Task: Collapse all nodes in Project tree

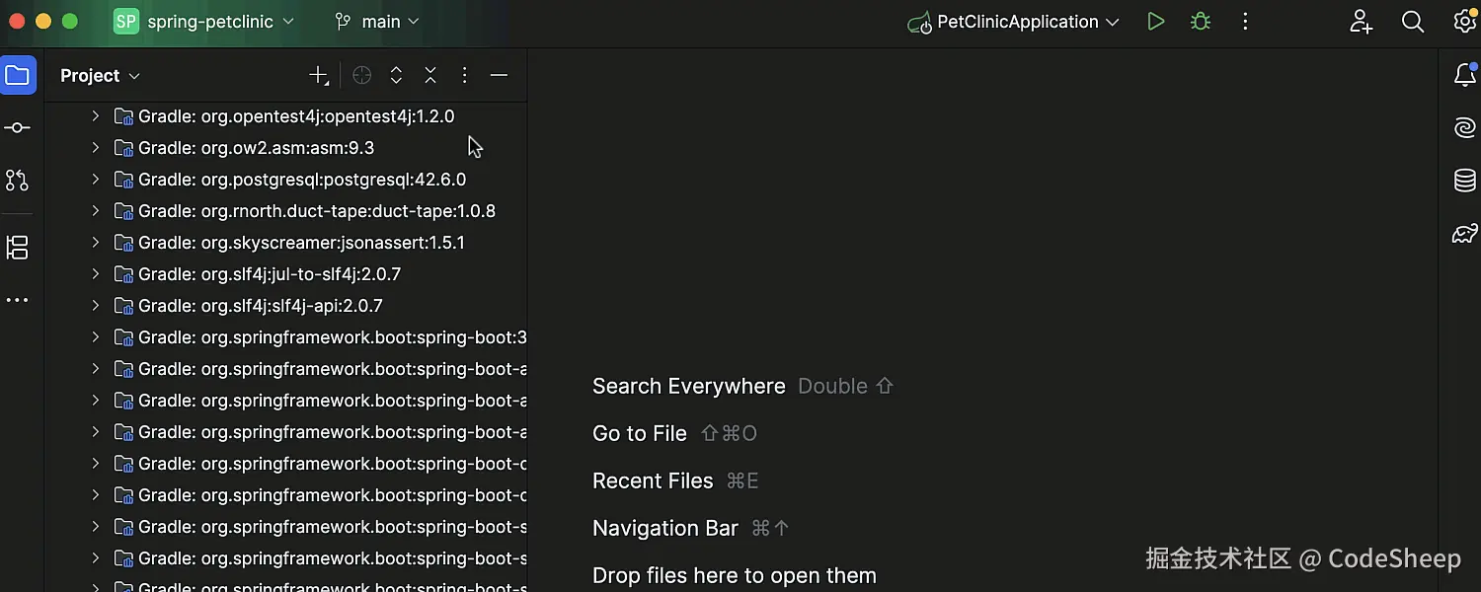Action: [x=430, y=76]
